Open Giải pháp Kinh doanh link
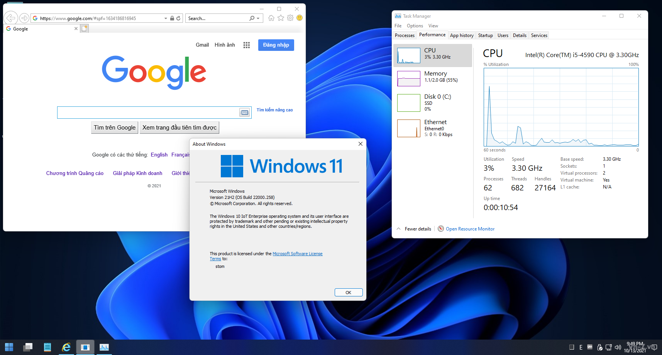662x355 pixels. pyautogui.click(x=137, y=173)
